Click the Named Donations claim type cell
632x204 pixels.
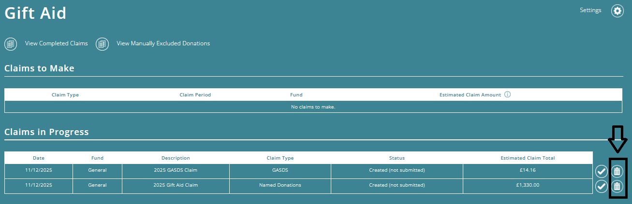coord(280,185)
